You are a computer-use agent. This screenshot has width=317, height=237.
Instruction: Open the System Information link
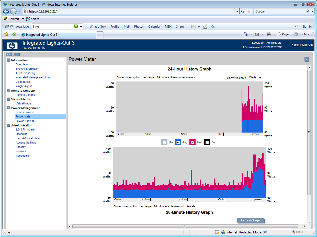click(27, 69)
